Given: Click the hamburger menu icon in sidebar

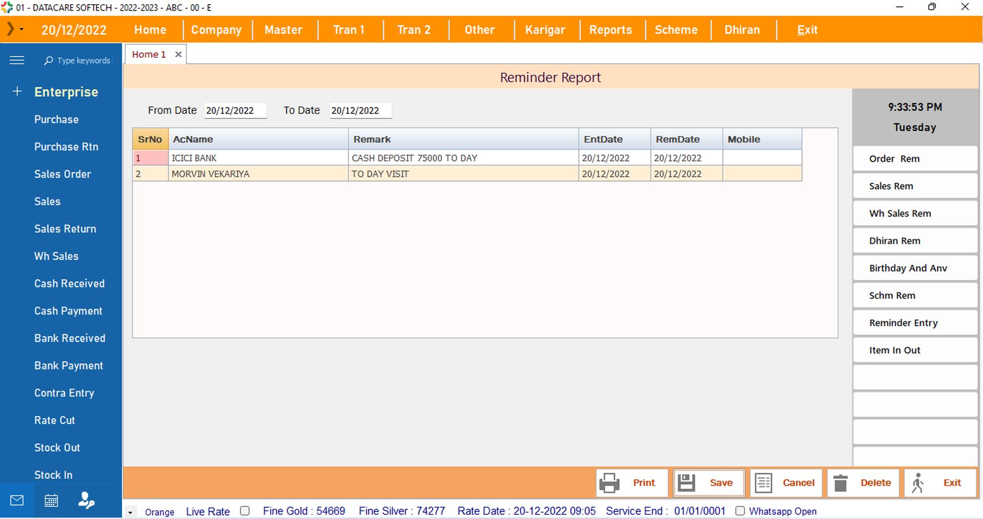Looking at the screenshot, I should pyautogui.click(x=17, y=60).
